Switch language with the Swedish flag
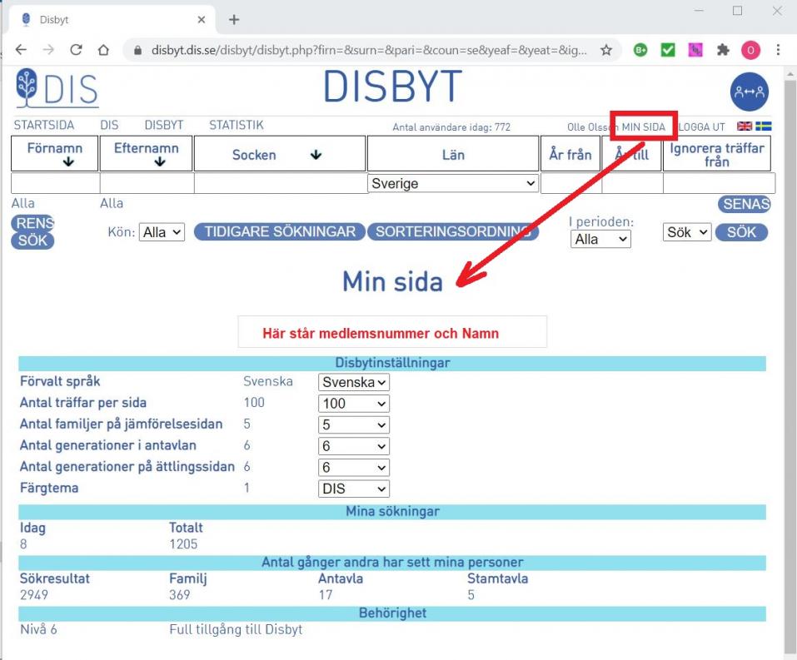Viewport: 797px width, 660px height. click(763, 127)
